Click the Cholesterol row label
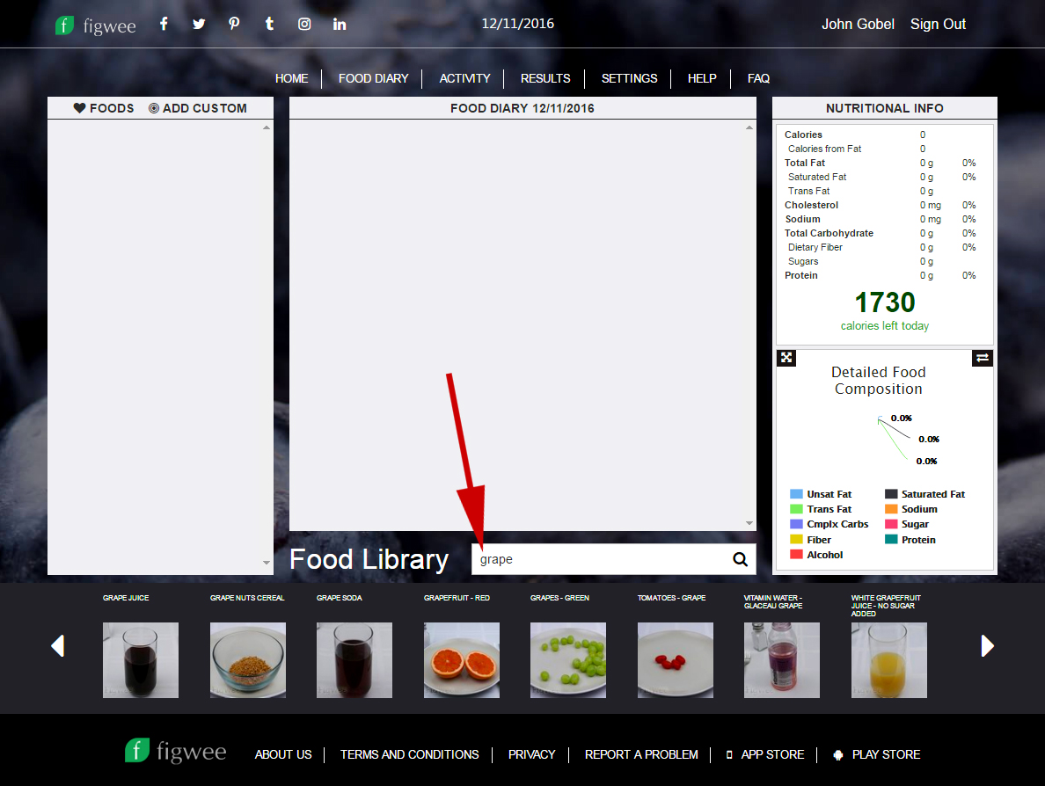Screen dimensions: 1045x786 (x=811, y=205)
